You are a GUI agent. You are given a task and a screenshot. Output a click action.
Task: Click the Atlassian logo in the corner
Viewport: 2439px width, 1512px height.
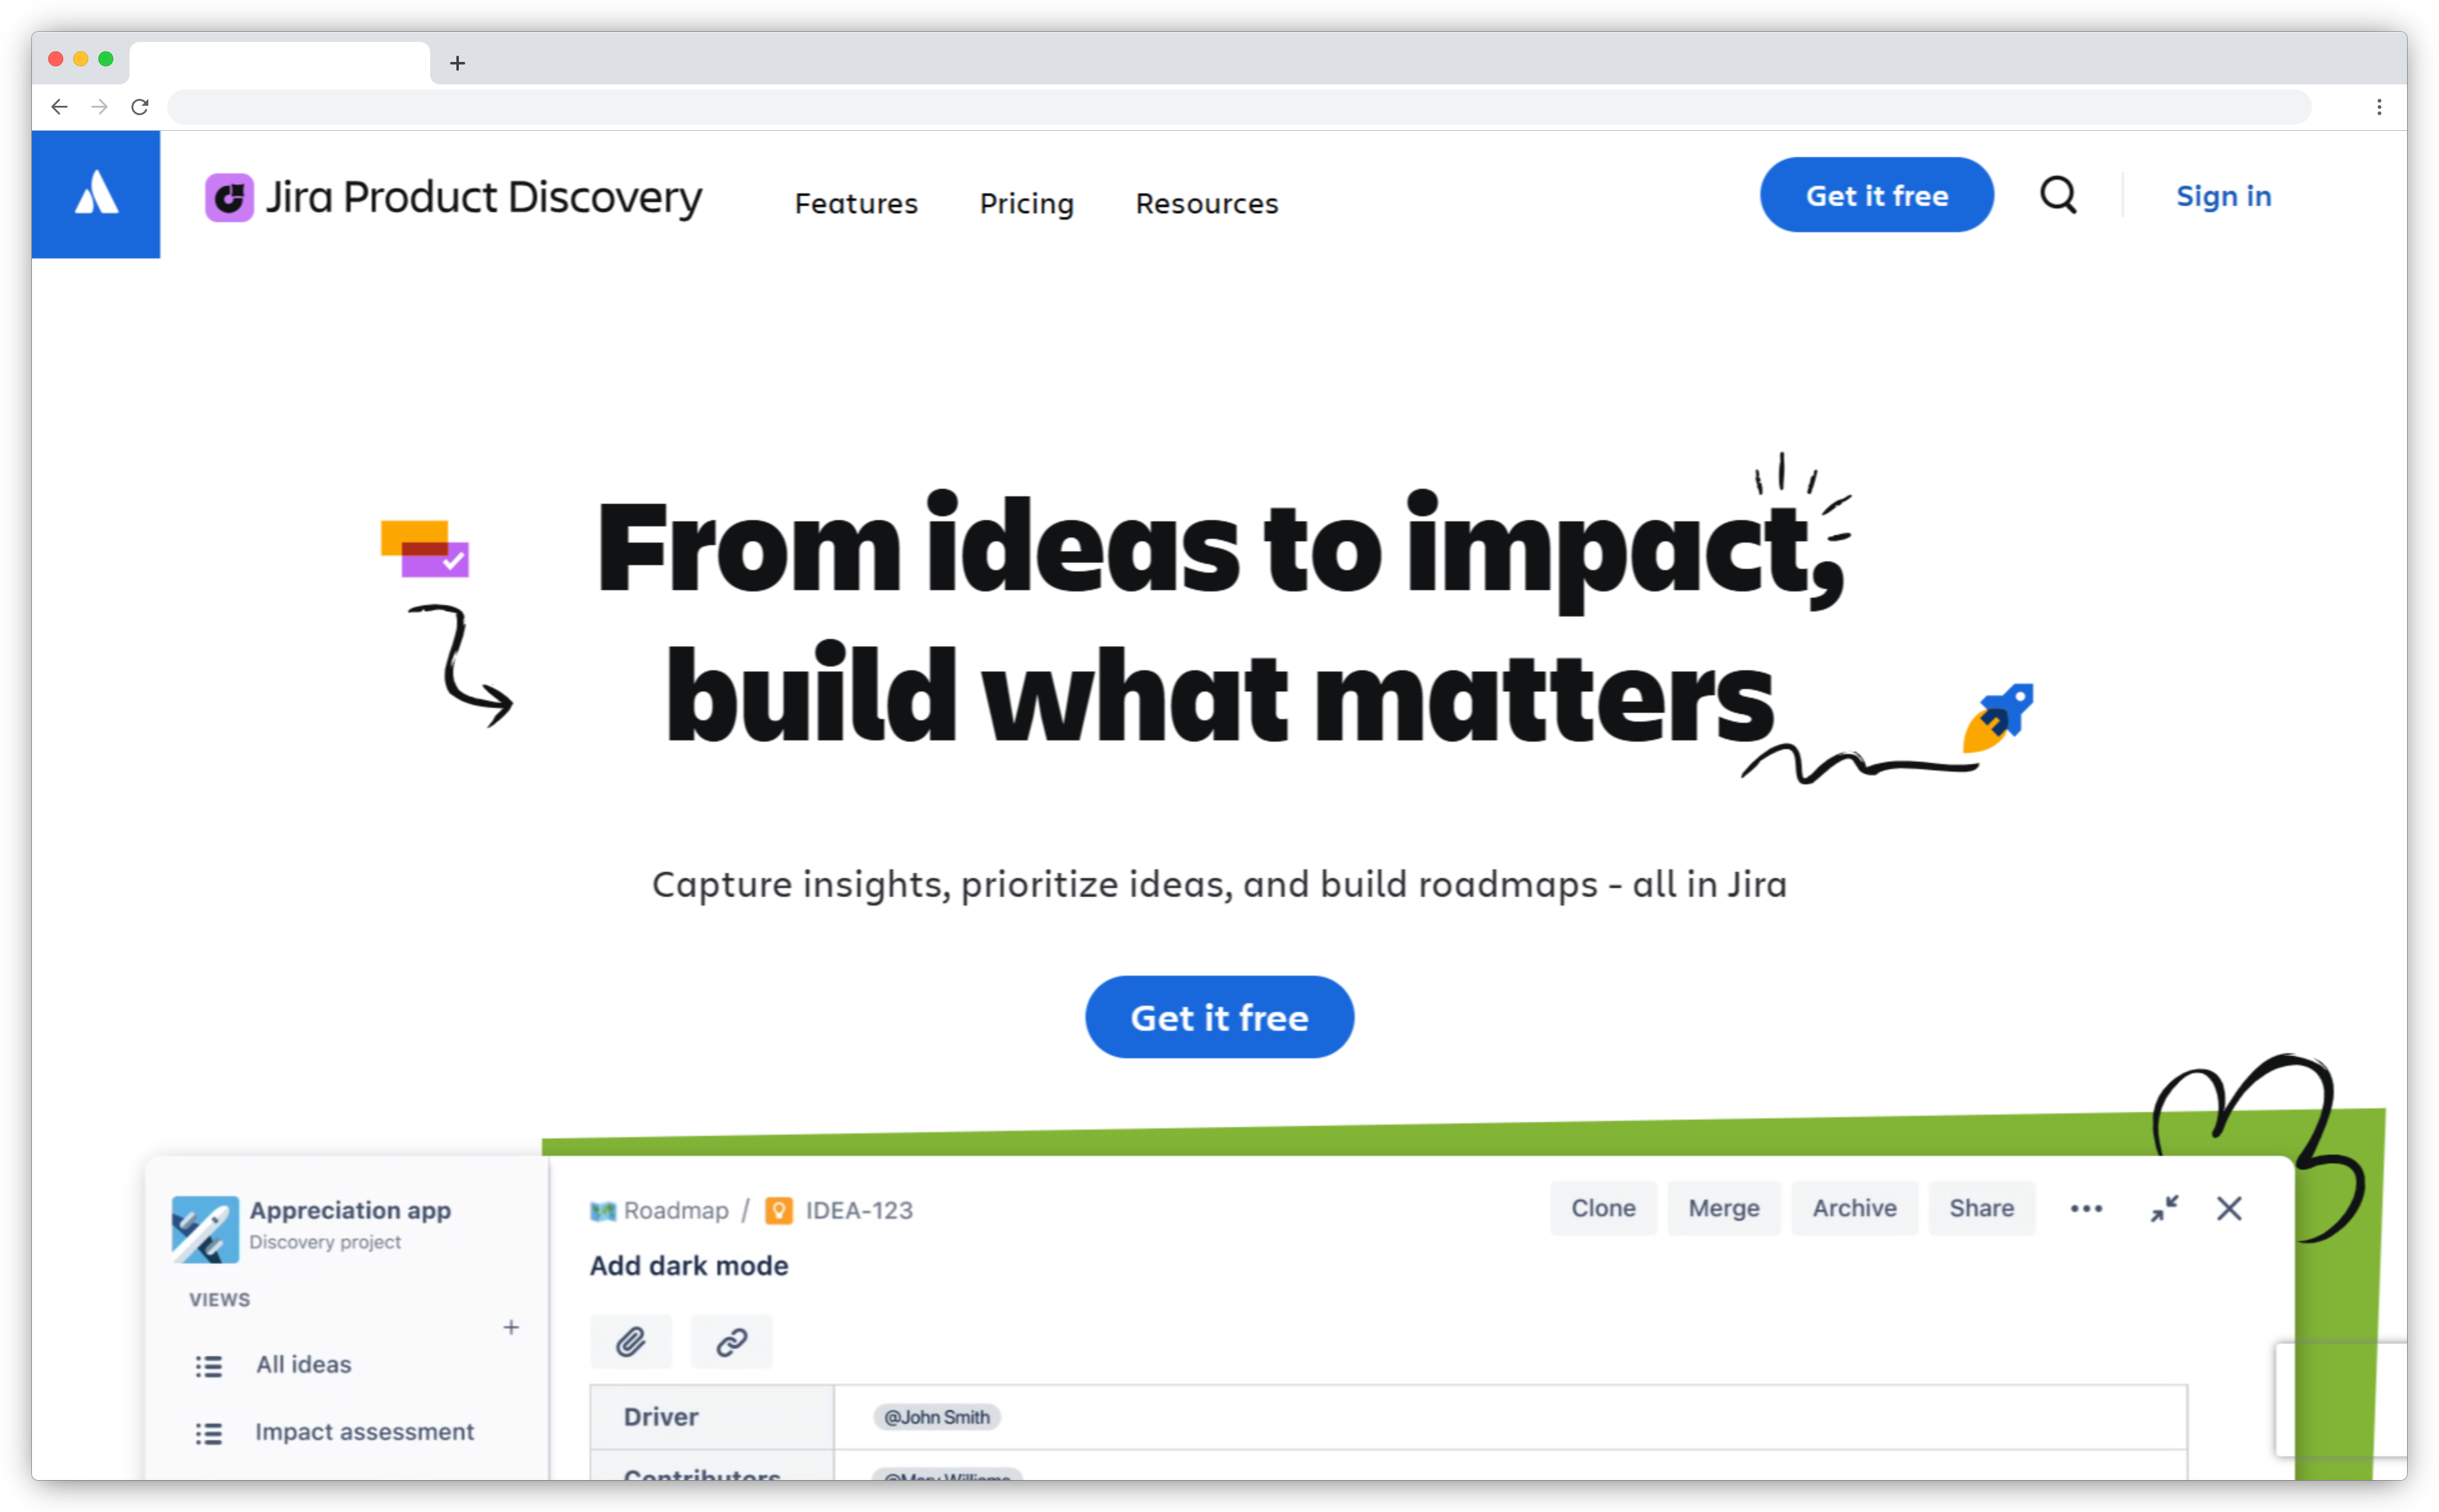(96, 194)
